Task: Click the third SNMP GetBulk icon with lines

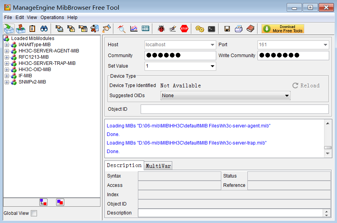Action: [83, 28]
